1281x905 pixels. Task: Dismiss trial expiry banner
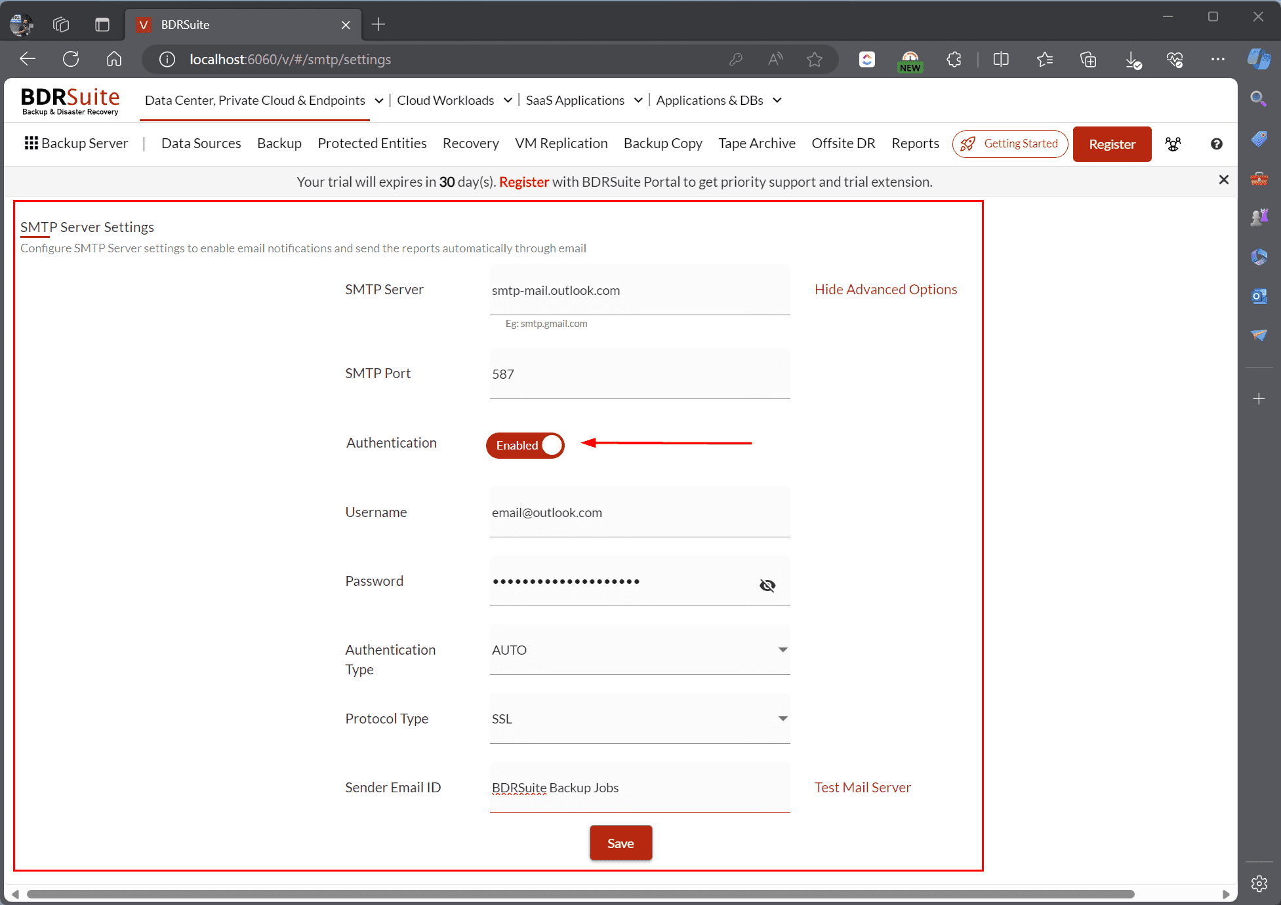(x=1223, y=180)
